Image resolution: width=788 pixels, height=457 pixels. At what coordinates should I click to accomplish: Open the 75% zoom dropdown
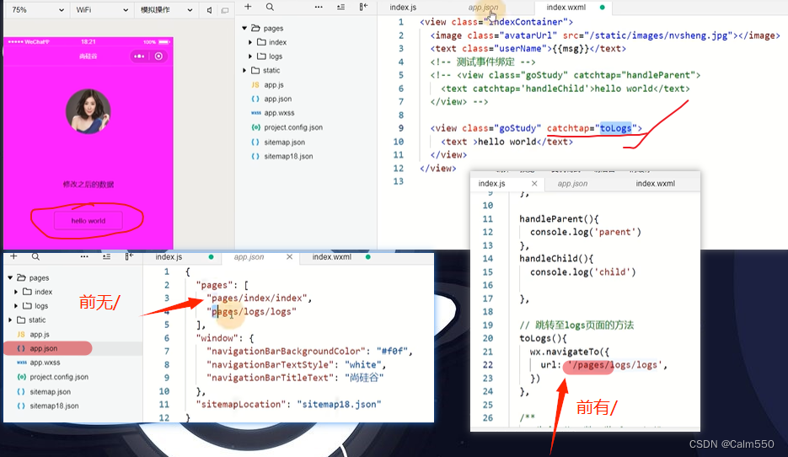coord(38,9)
